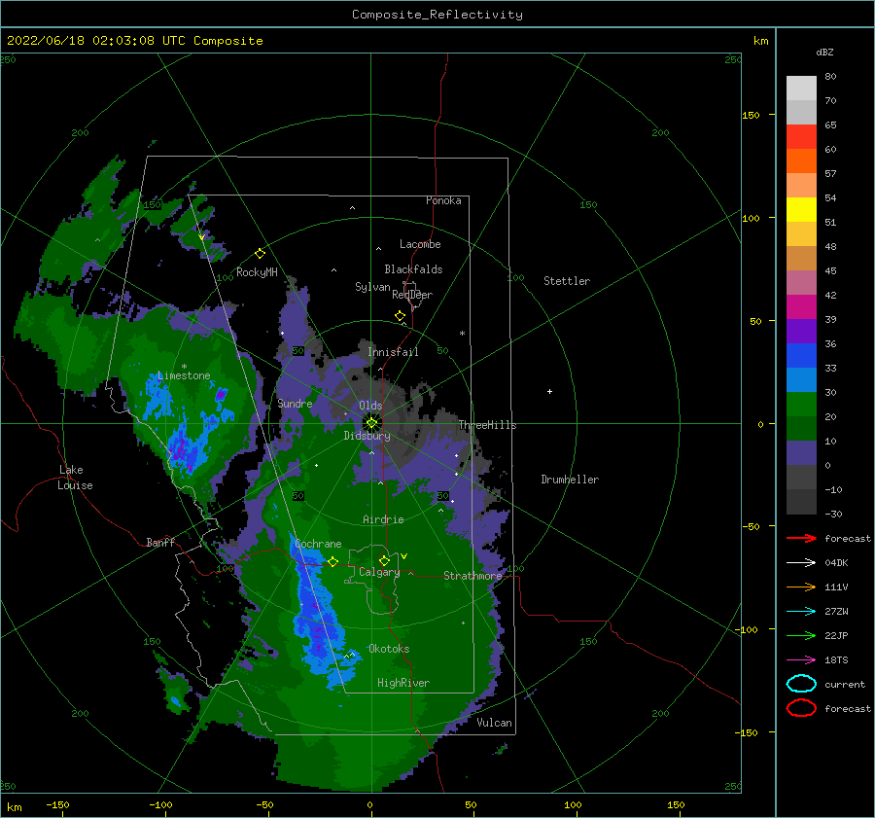
Task: Select the 33 dBZ light blue swatch
Action: click(801, 379)
